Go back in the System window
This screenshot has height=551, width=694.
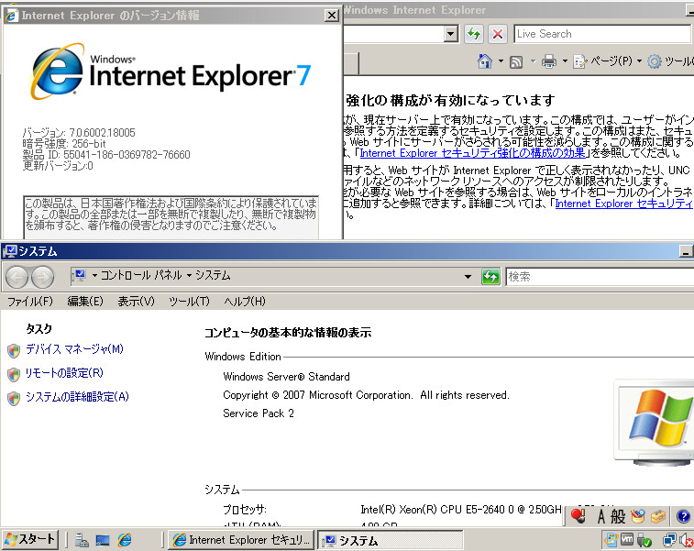pyautogui.click(x=17, y=277)
